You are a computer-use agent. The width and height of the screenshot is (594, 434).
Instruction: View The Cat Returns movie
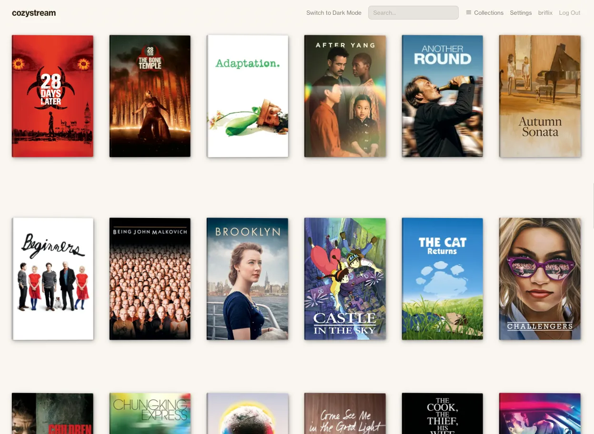(x=442, y=278)
